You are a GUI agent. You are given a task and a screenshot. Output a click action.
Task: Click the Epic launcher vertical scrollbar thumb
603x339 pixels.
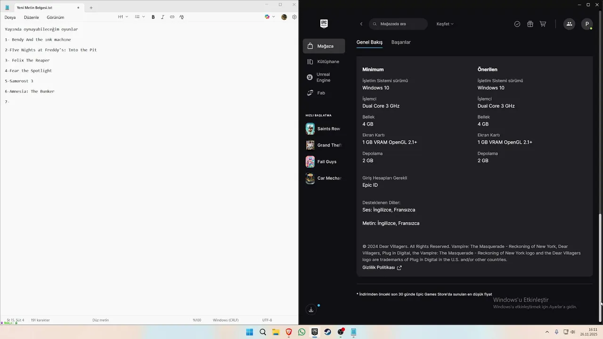pyautogui.click(x=600, y=268)
